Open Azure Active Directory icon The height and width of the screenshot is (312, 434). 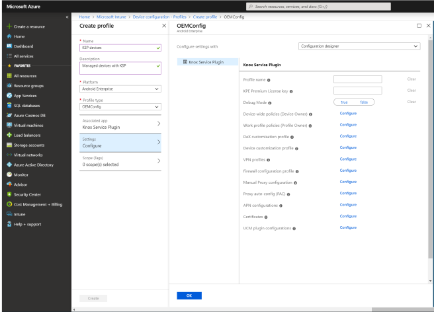[9, 165]
